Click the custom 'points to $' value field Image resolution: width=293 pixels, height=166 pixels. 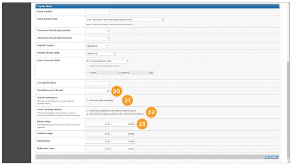point(142,73)
